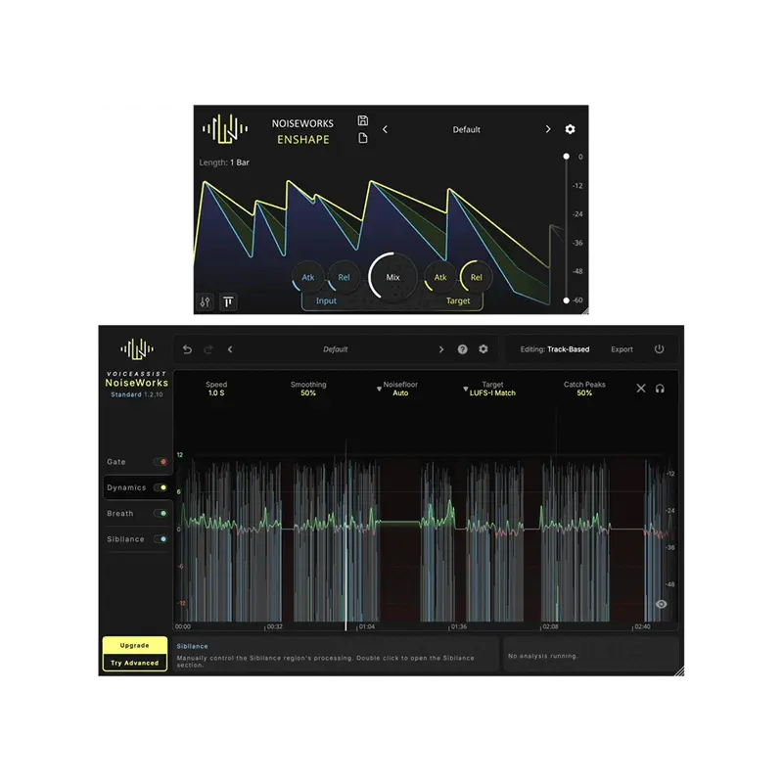The height and width of the screenshot is (783, 783).
Task: Open the VoiceAssist Default preset list
Action: tap(335, 349)
